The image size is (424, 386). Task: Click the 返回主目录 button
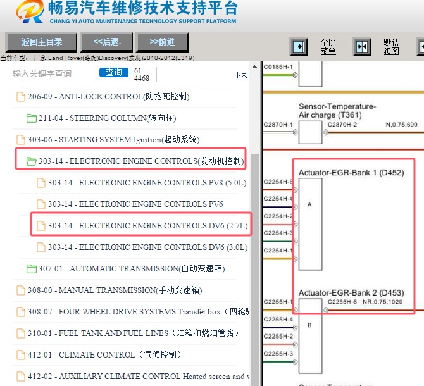pos(41,42)
